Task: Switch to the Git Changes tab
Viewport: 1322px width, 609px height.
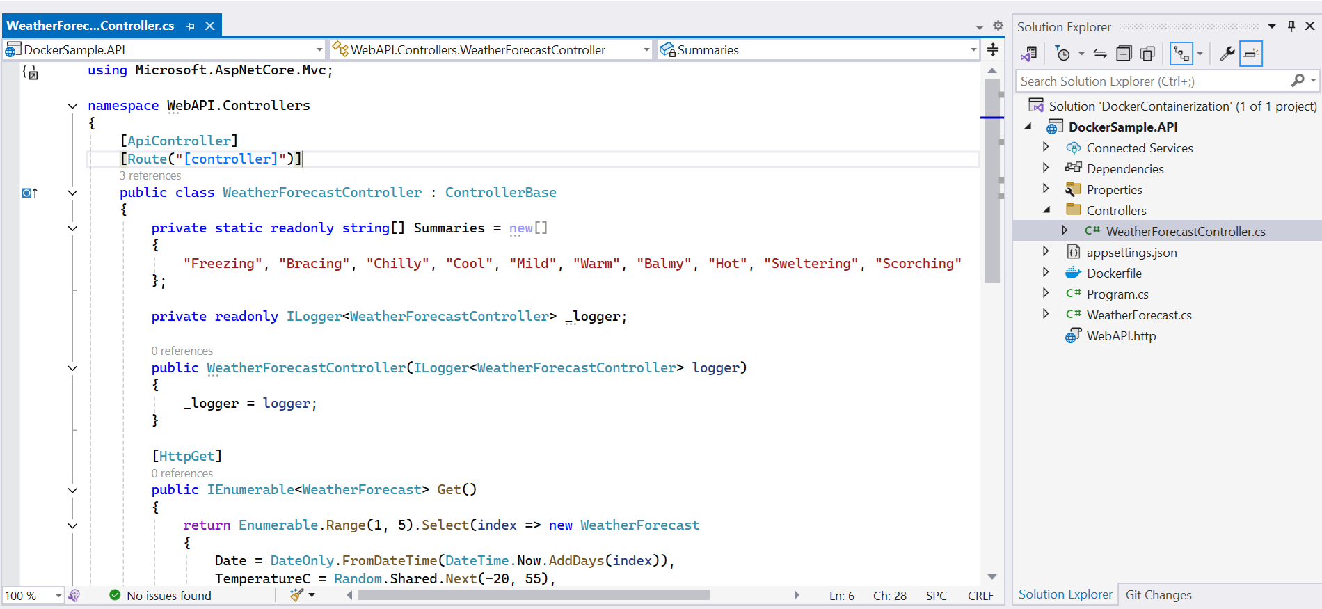Action: (1158, 595)
